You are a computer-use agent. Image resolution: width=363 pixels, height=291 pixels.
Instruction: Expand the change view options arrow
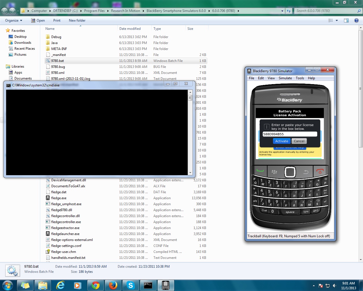coord(337,20)
